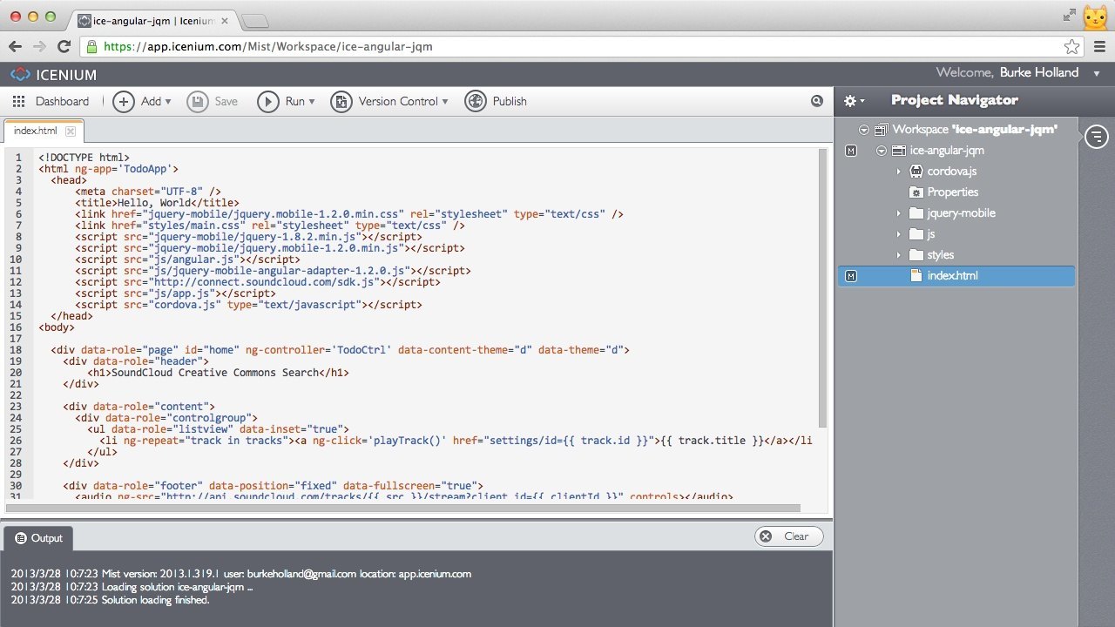Click the round list icon beside workspace
Viewport: 1115px width, 627px height.
click(1097, 136)
